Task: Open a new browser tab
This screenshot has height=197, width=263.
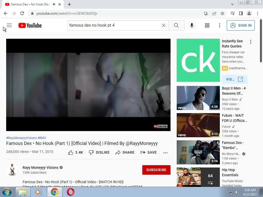Action: click(x=69, y=4)
